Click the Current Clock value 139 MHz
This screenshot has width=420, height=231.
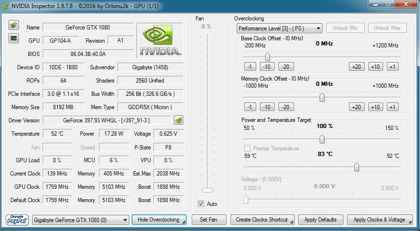point(57,174)
